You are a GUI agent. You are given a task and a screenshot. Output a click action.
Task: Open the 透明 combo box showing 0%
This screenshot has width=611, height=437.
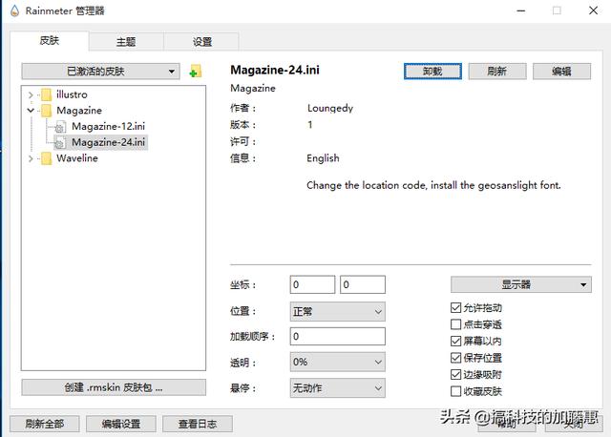coord(337,363)
